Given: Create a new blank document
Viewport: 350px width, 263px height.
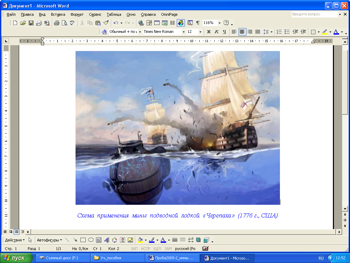Looking at the screenshot, I should tap(15, 23).
